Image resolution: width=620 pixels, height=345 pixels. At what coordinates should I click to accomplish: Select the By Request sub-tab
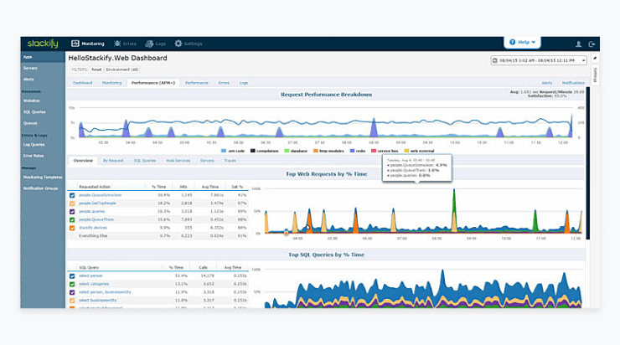click(x=113, y=161)
